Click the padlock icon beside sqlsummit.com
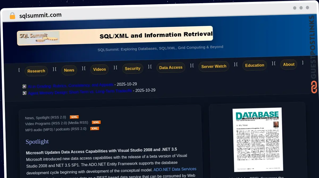Image resolution: width=319 pixels, height=178 pixels. 12,16
